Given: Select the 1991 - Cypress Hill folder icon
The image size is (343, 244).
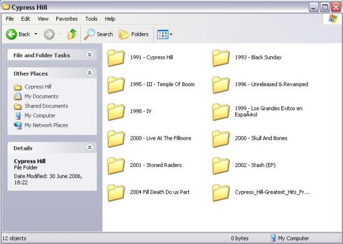Looking at the screenshot, I should pyautogui.click(x=116, y=58).
